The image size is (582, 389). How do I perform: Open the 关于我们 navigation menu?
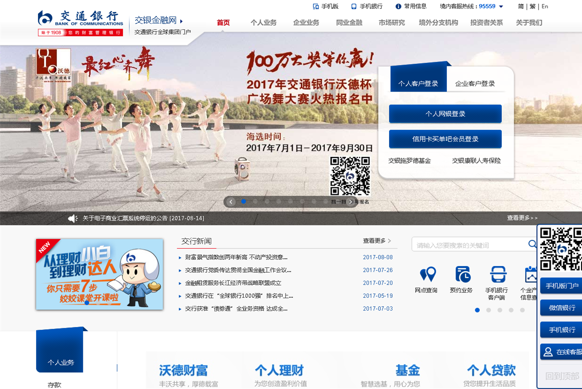tap(529, 22)
